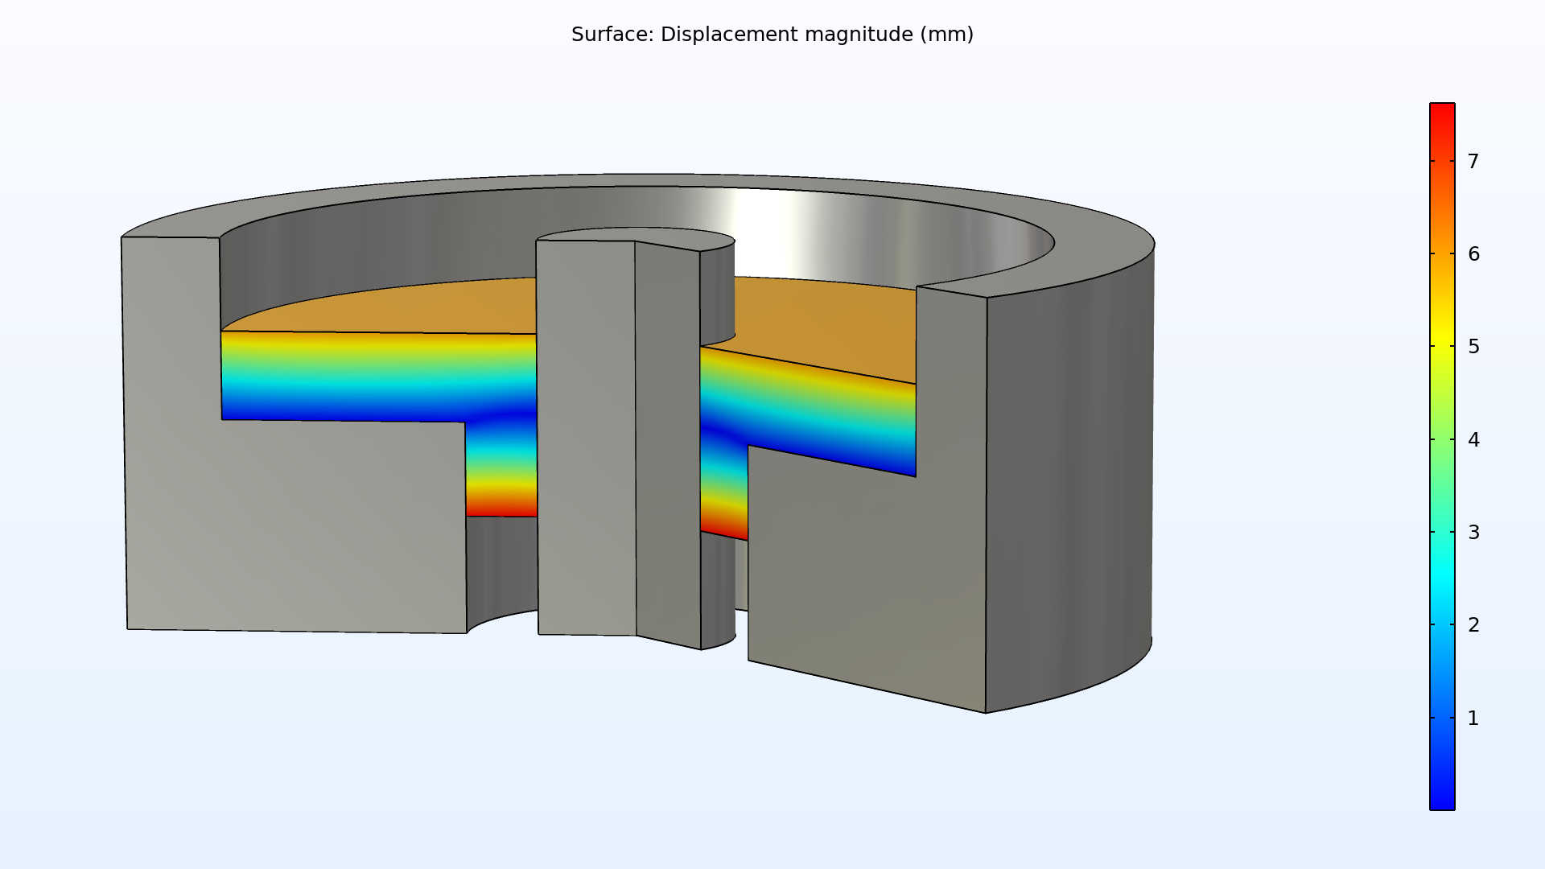Select the legend tick label 6
Image resolution: width=1545 pixels, height=869 pixels.
tap(1473, 254)
